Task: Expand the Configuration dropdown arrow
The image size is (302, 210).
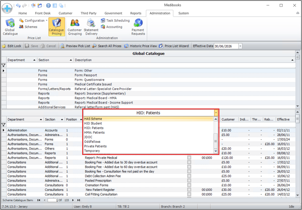Action: click(47, 20)
